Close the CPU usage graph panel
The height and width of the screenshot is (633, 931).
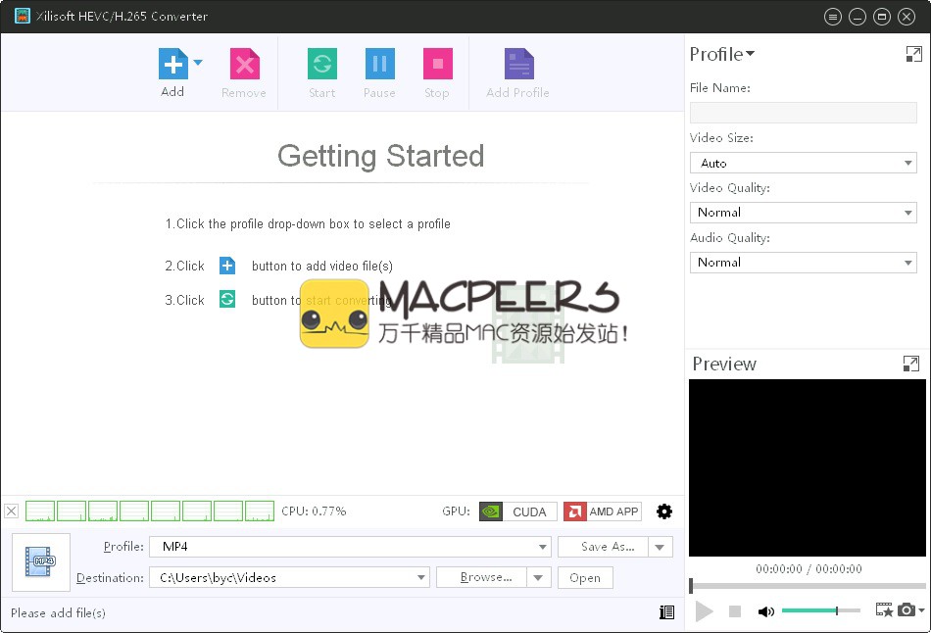click(12, 511)
